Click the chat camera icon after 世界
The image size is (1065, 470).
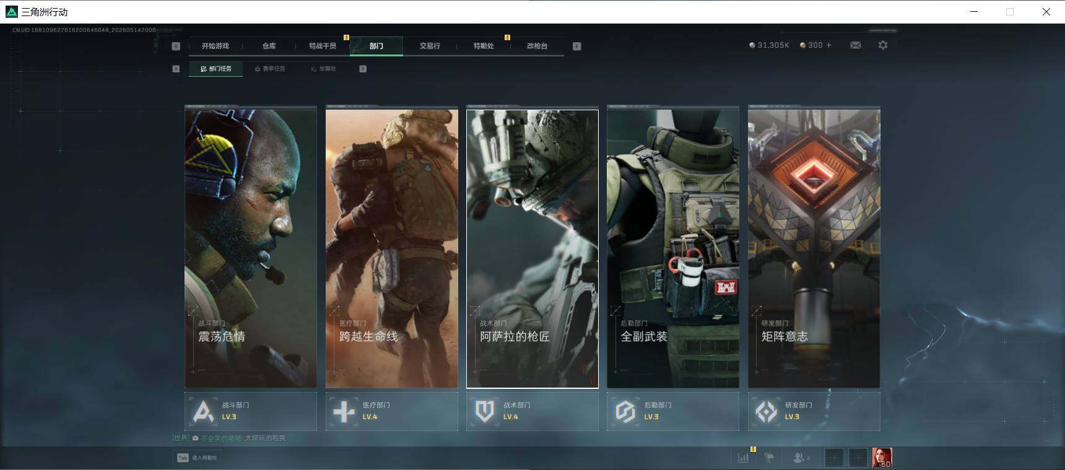click(x=196, y=438)
